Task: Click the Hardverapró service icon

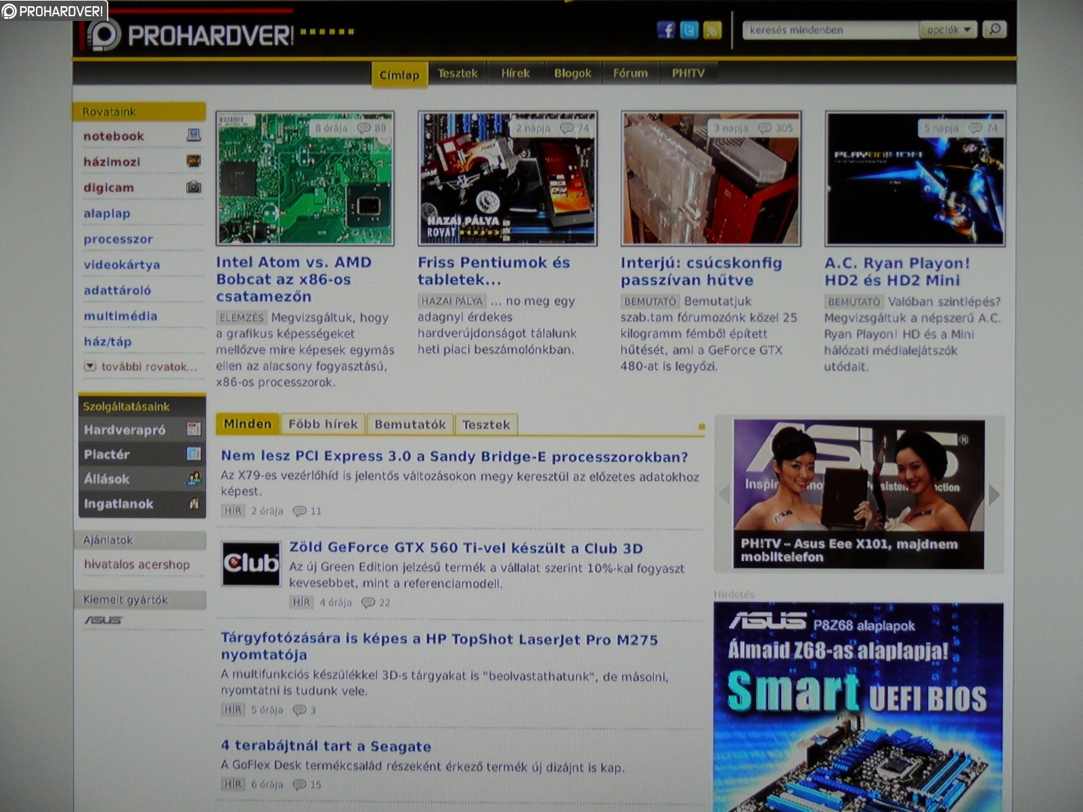Action: tap(194, 429)
